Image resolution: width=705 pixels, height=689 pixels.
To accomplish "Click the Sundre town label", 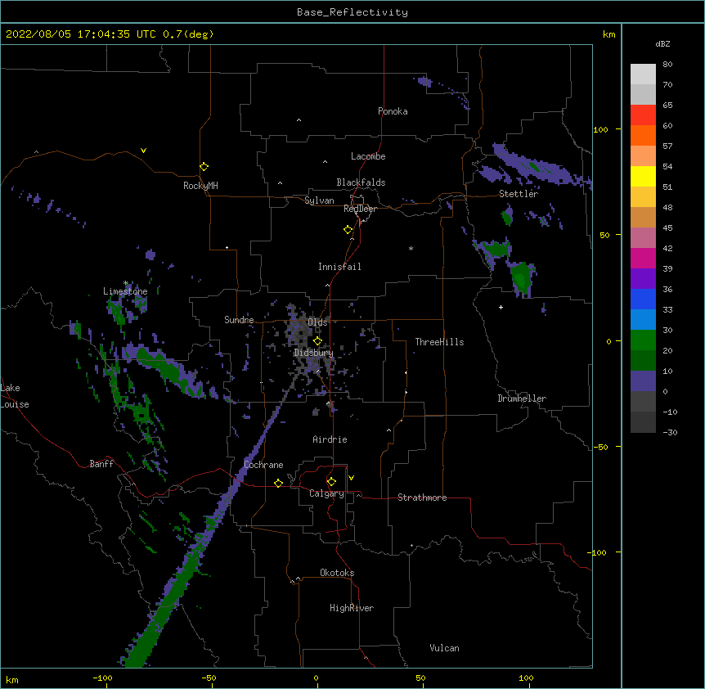I will coord(239,320).
